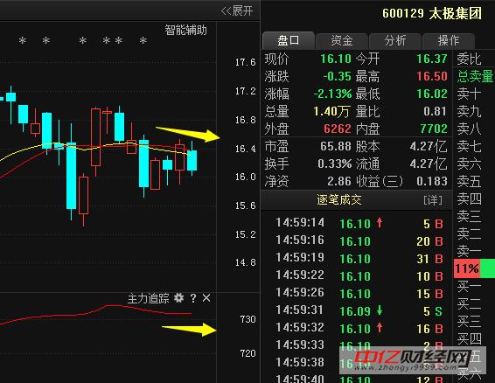Image resolution: width=495 pixels, height=383 pixels.
Task: Click the 600129 太极集团 stock title
Action: click(432, 14)
